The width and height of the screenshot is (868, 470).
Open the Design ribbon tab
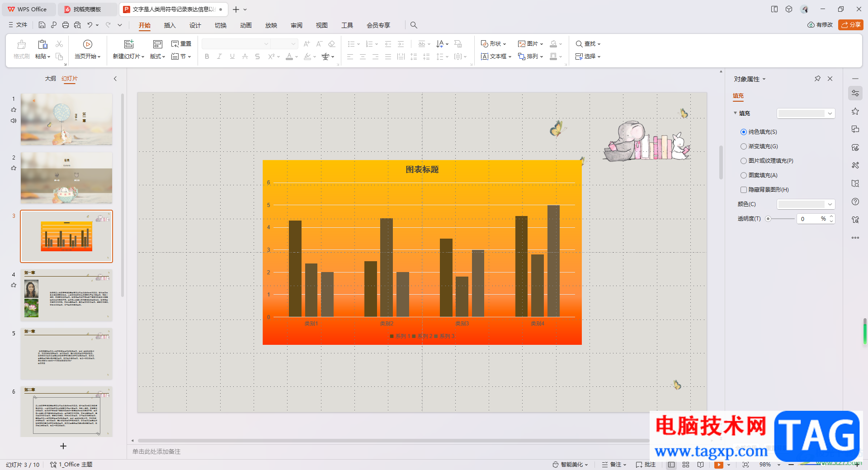point(195,25)
